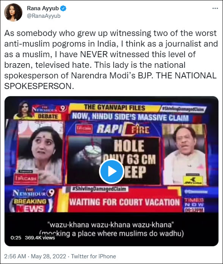Open the @RanaAyyub handle
The width and height of the screenshot is (223, 264).
coord(44,16)
